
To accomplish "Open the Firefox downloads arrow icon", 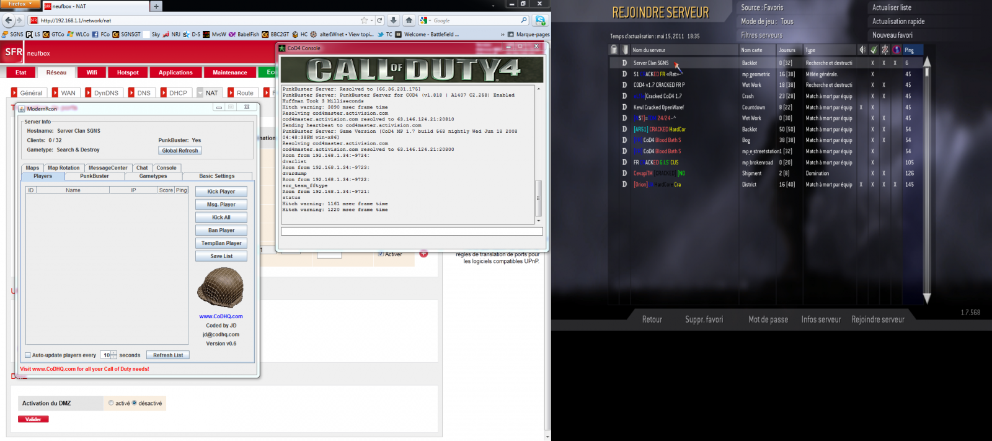I will tap(394, 20).
